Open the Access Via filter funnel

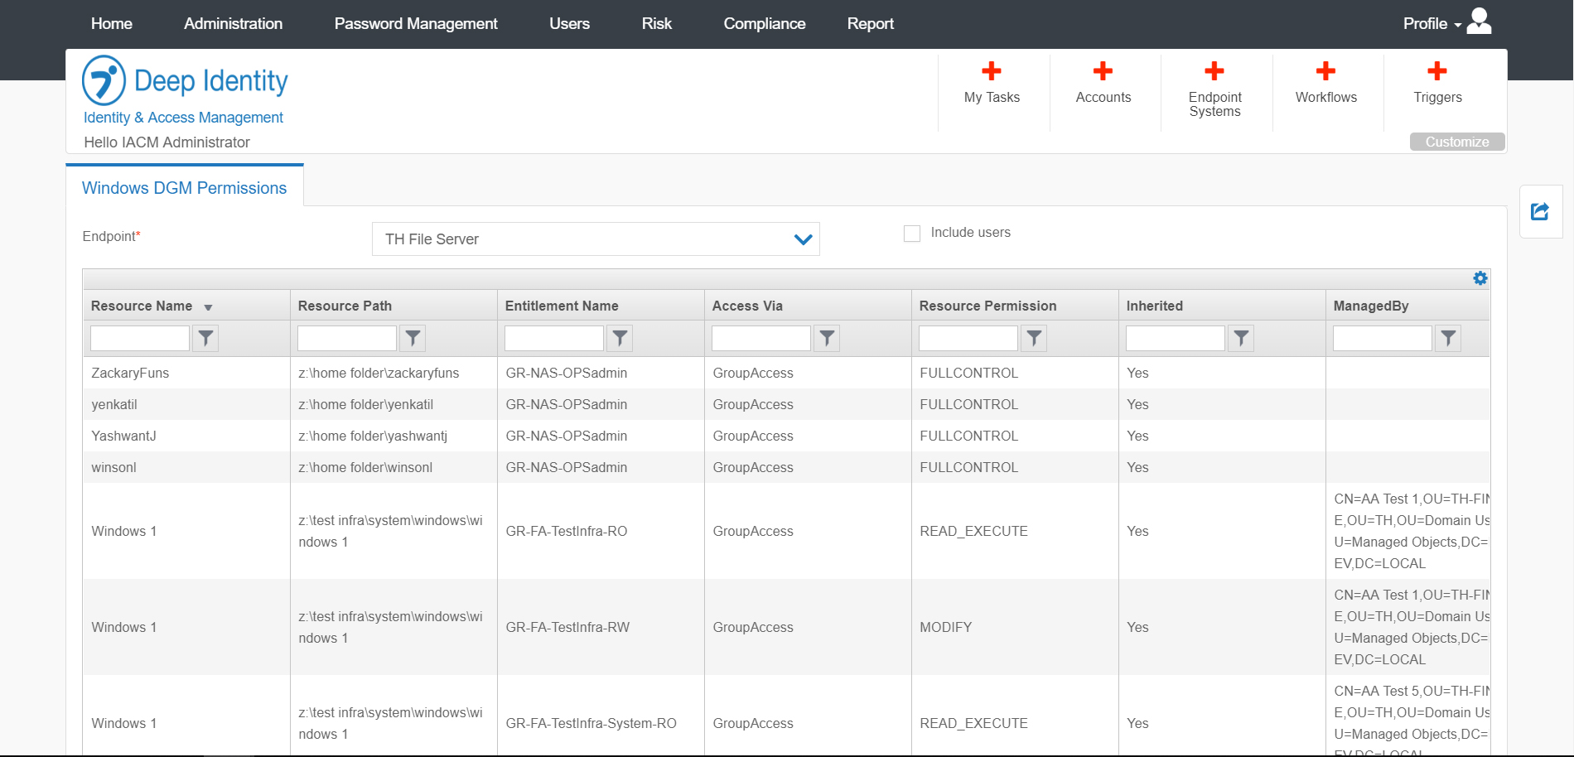[x=826, y=338]
